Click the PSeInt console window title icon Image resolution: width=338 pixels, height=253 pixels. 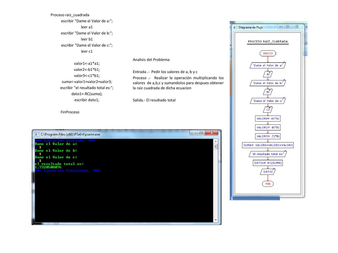point(37,134)
